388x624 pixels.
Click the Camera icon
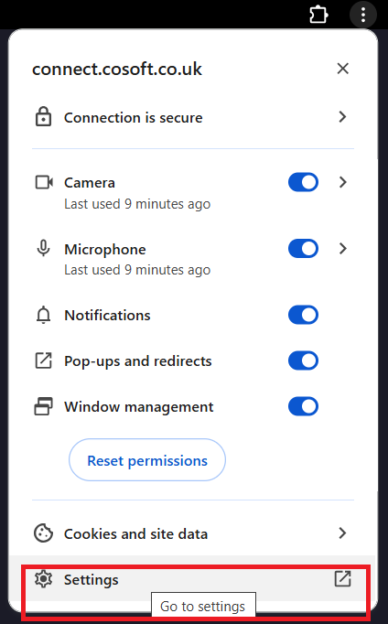coord(44,182)
